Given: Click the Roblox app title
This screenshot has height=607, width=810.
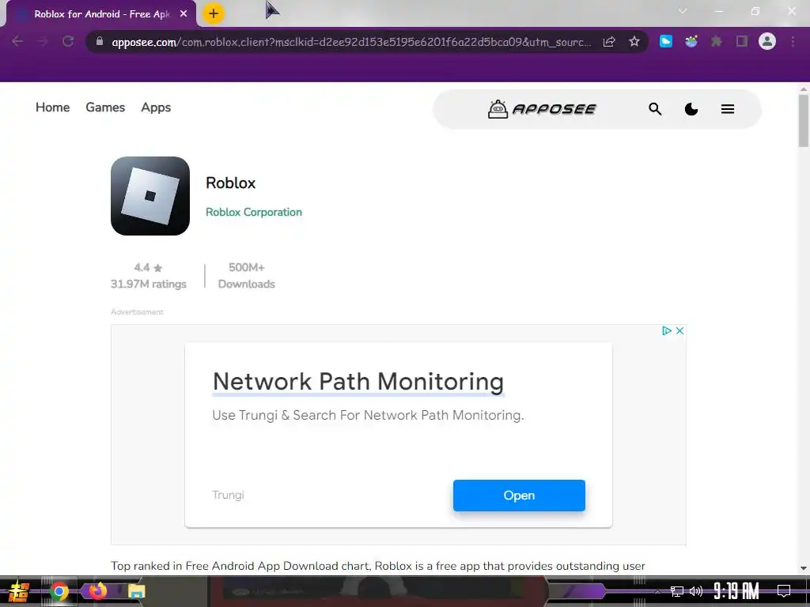Looking at the screenshot, I should click(230, 183).
